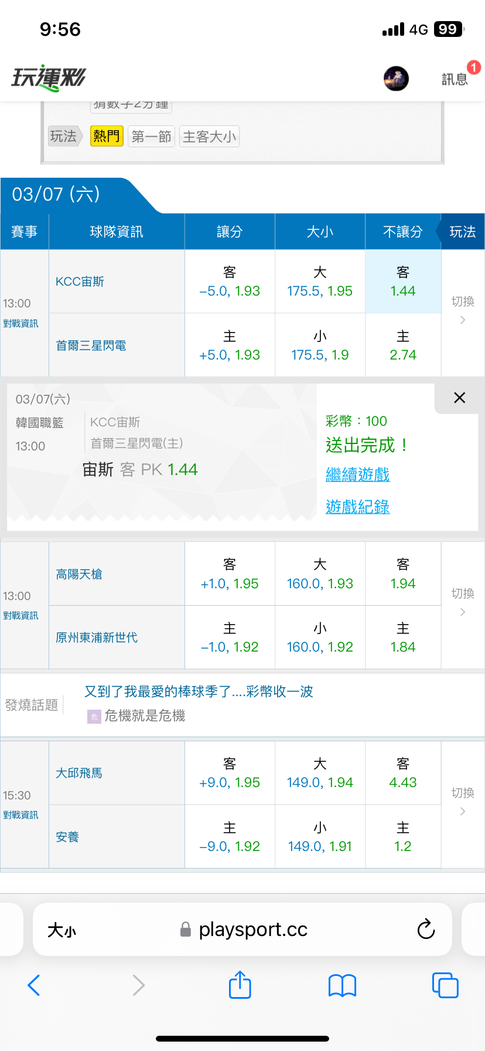Screen dimensions: 485x1051
Task: Open Safari 大小 text size menu
Action: (62, 930)
